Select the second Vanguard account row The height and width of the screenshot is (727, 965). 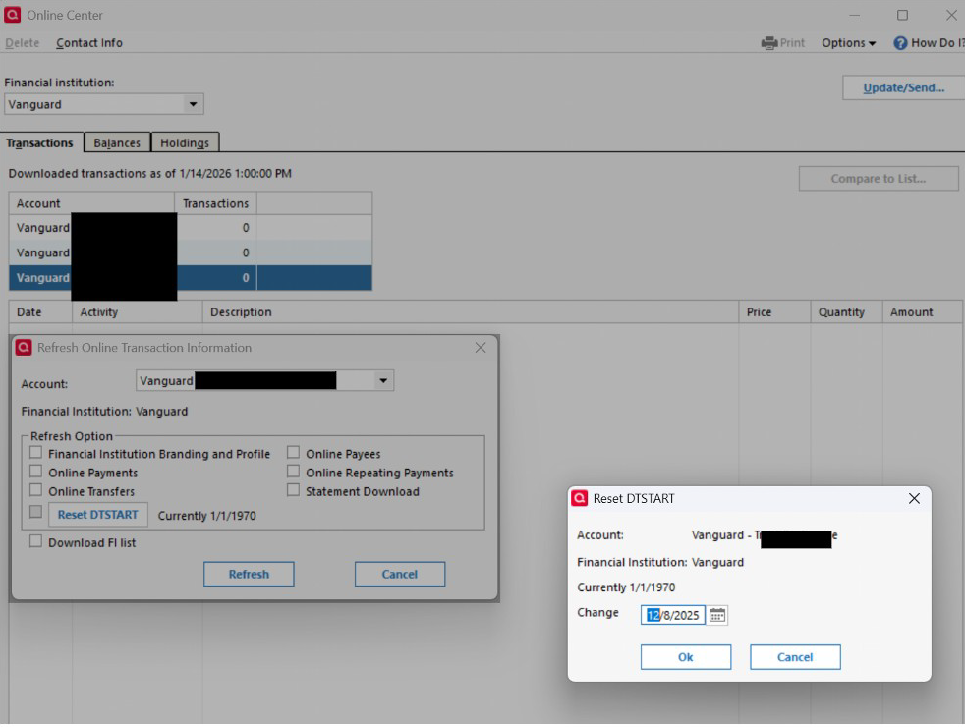191,252
